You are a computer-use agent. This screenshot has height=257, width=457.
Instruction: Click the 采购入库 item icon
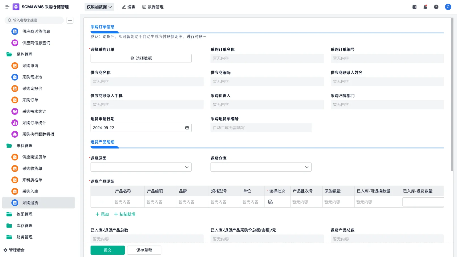(x=15, y=191)
